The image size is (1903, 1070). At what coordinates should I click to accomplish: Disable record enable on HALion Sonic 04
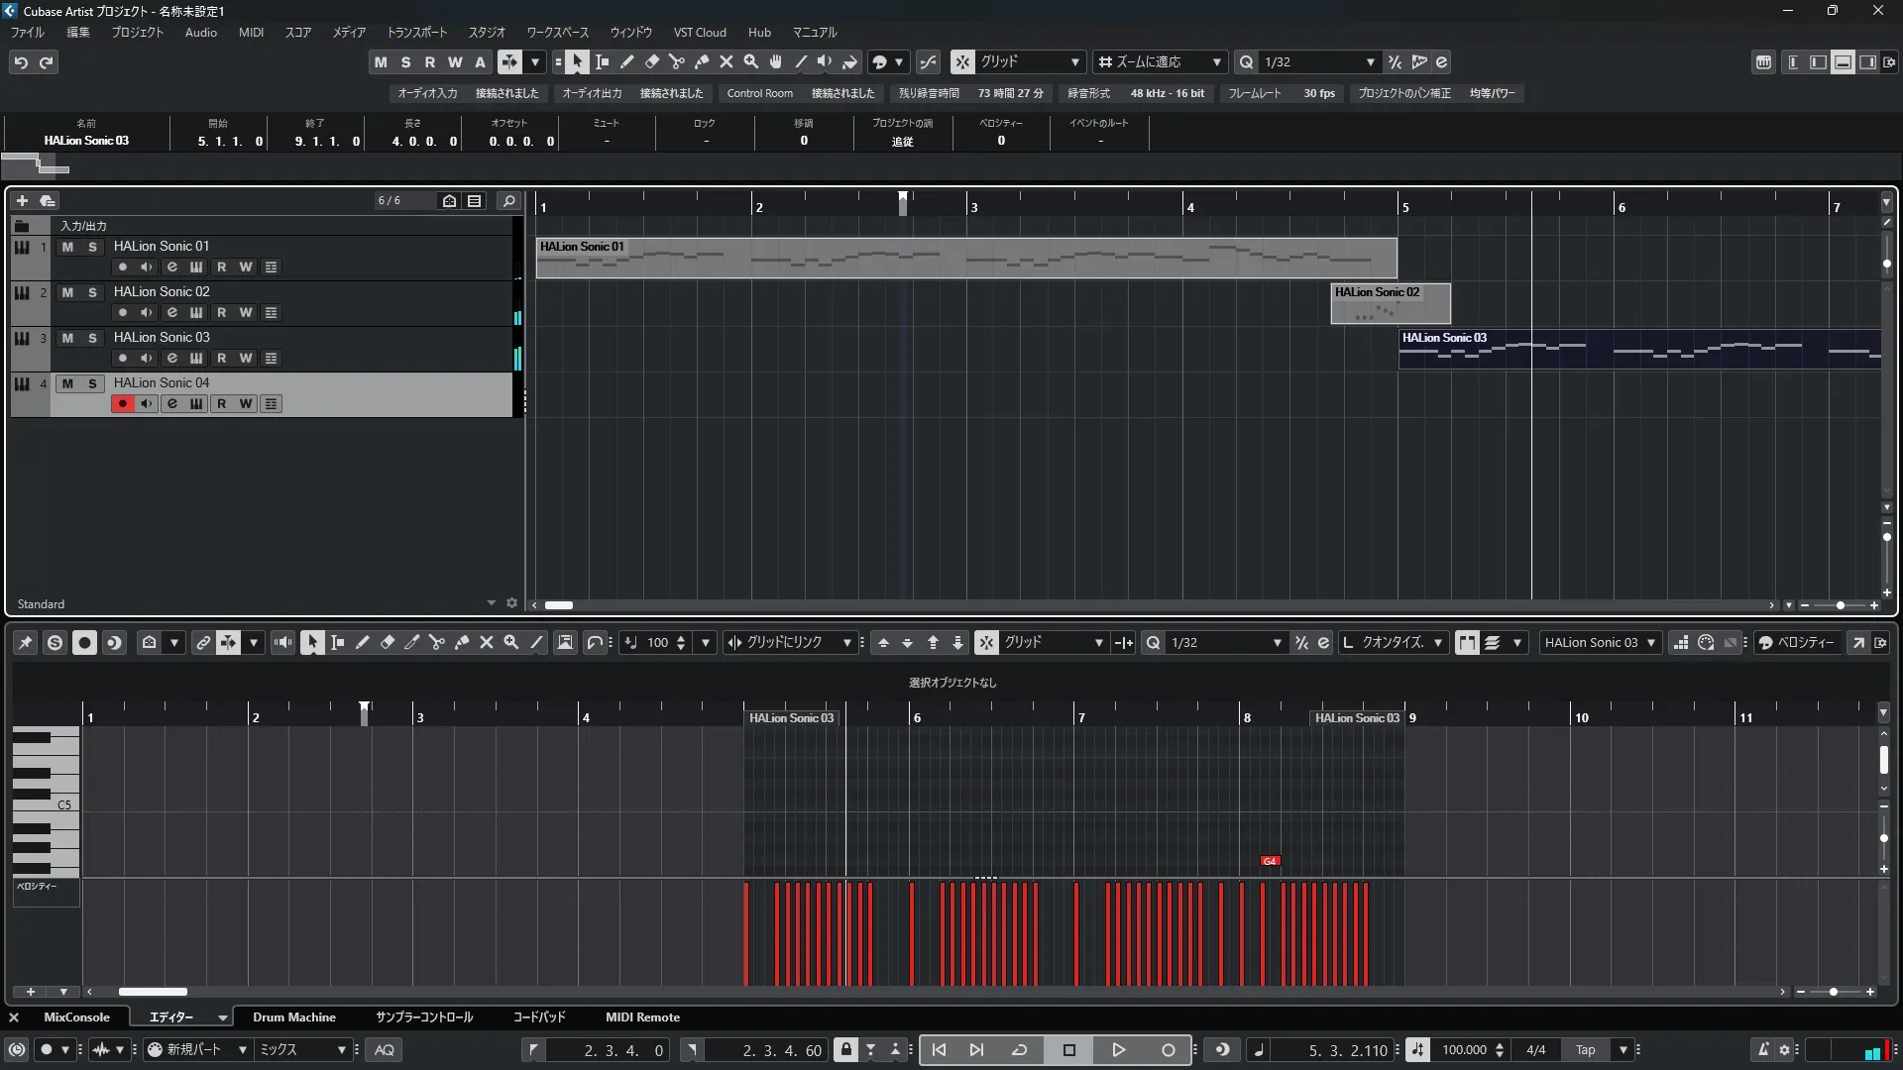tap(122, 404)
